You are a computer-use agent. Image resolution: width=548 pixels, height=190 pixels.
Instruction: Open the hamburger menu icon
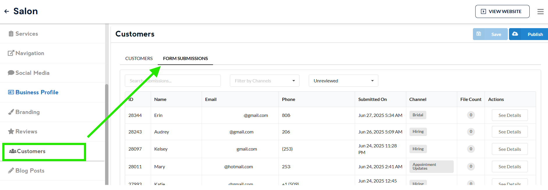[540, 12]
